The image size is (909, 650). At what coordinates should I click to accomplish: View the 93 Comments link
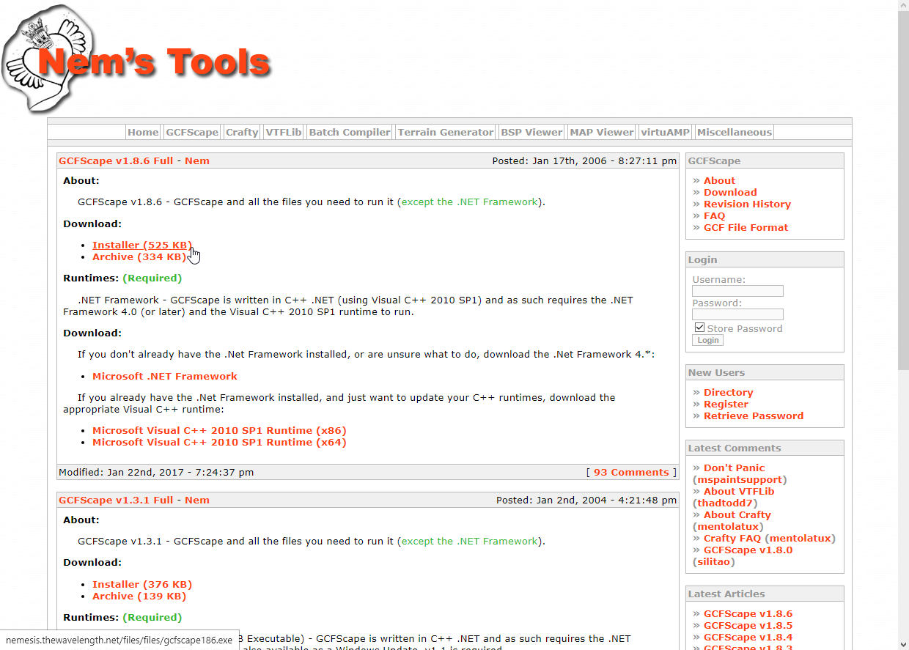(x=631, y=472)
